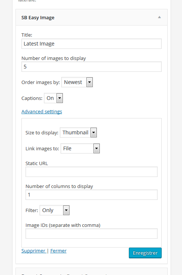The image size is (182, 275).
Task: Save widget with Enregistrer button
Action: click(x=145, y=253)
